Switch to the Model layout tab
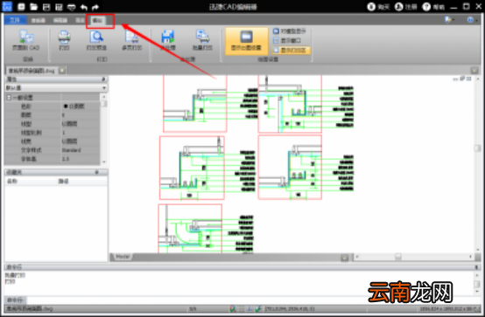The image size is (485, 317). 123,257
